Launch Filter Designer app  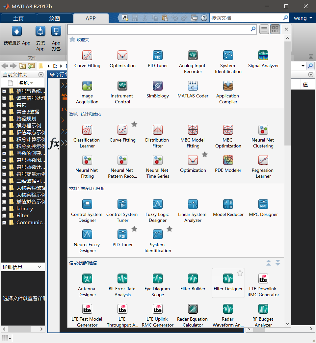pos(228,282)
